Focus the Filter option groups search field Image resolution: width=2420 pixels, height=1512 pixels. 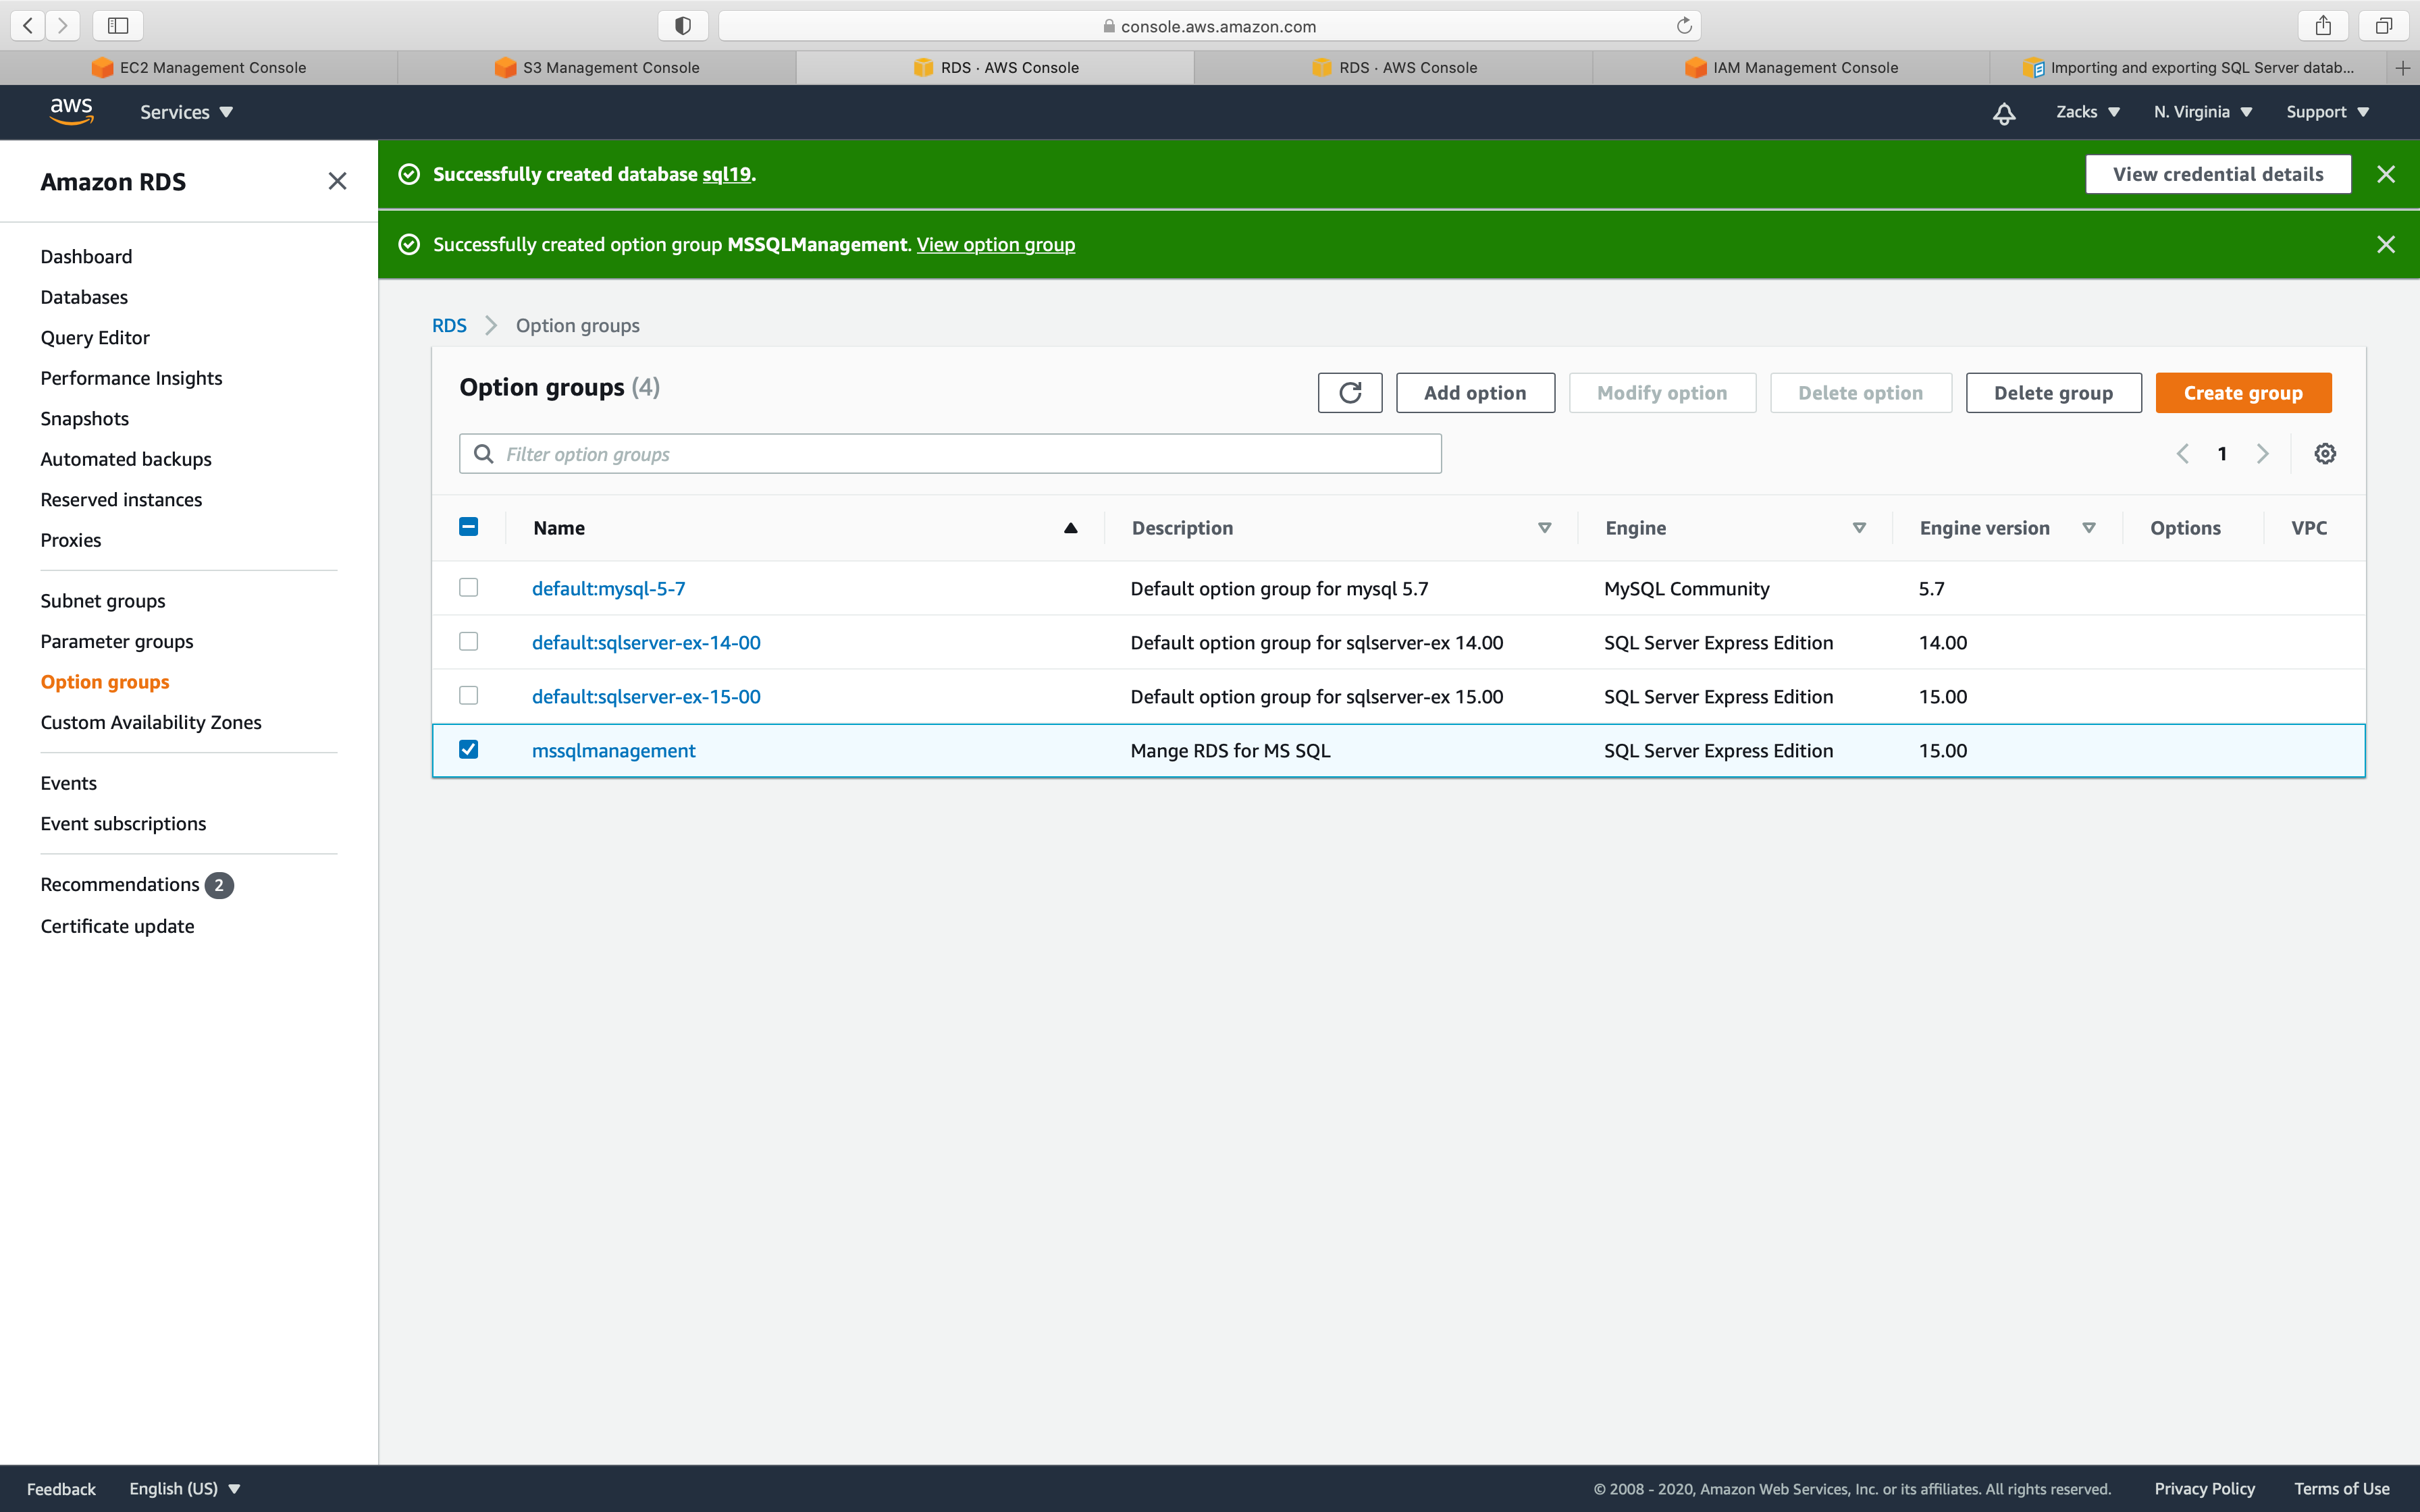click(x=950, y=454)
